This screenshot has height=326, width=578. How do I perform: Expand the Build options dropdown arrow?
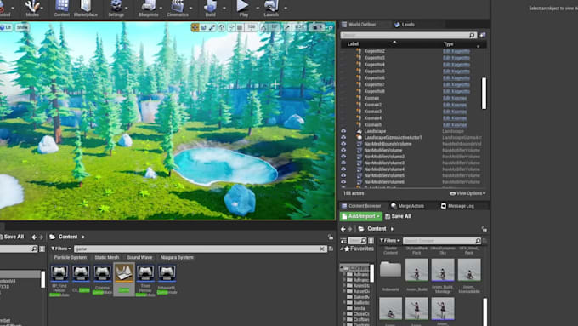pyautogui.click(x=224, y=8)
